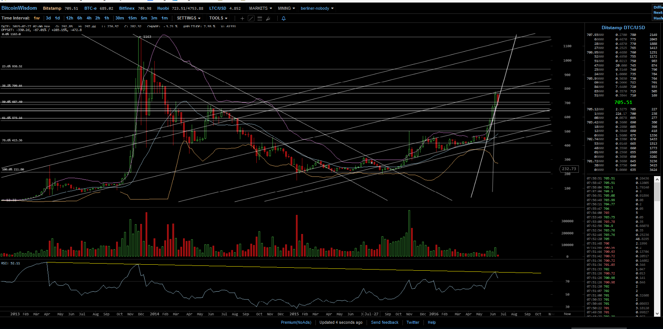The height and width of the screenshot is (329, 663).
Task: Open the berliner-nobody account dropdown
Action: coord(317,8)
